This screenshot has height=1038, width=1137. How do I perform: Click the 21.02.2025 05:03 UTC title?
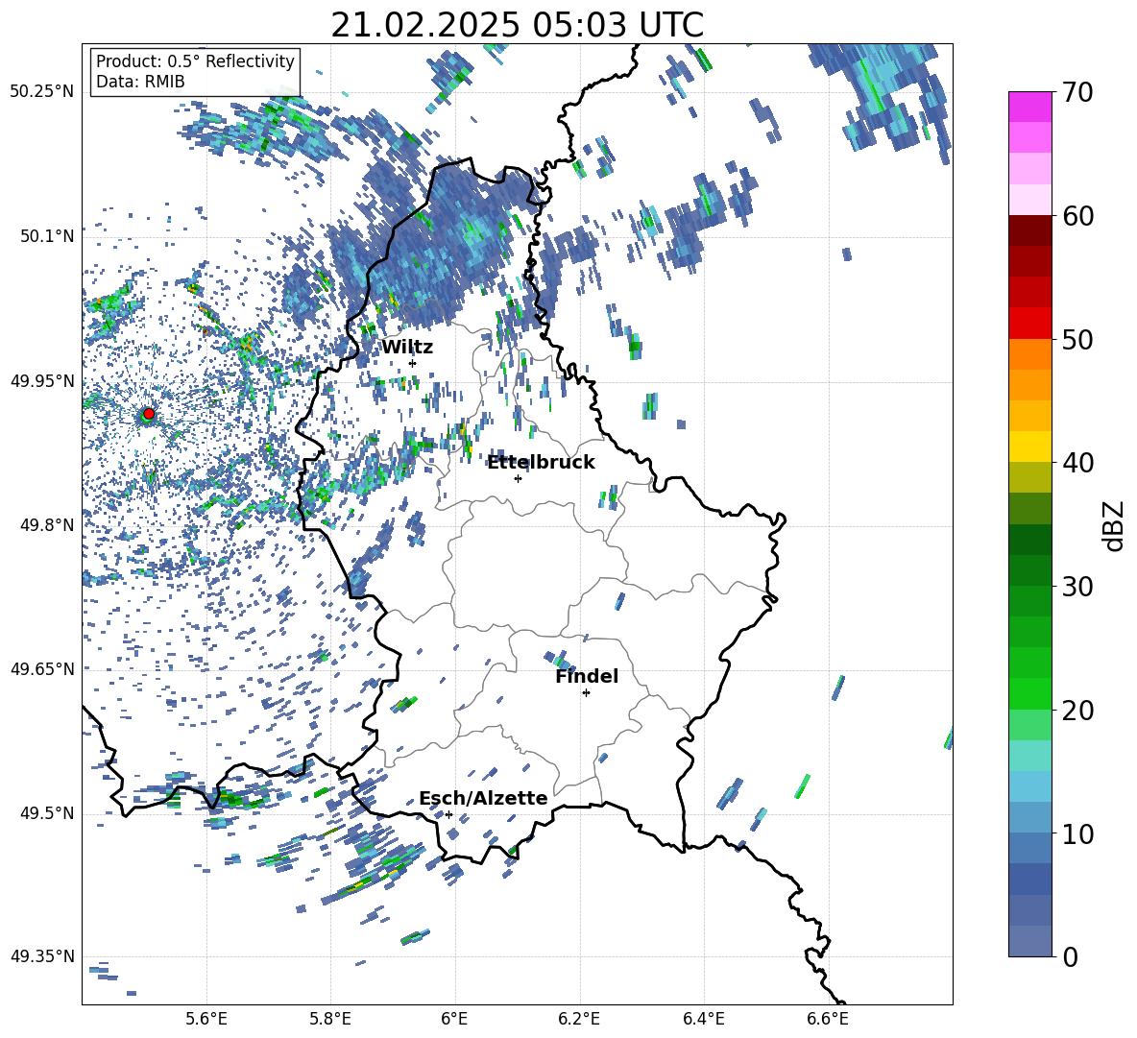click(x=517, y=26)
